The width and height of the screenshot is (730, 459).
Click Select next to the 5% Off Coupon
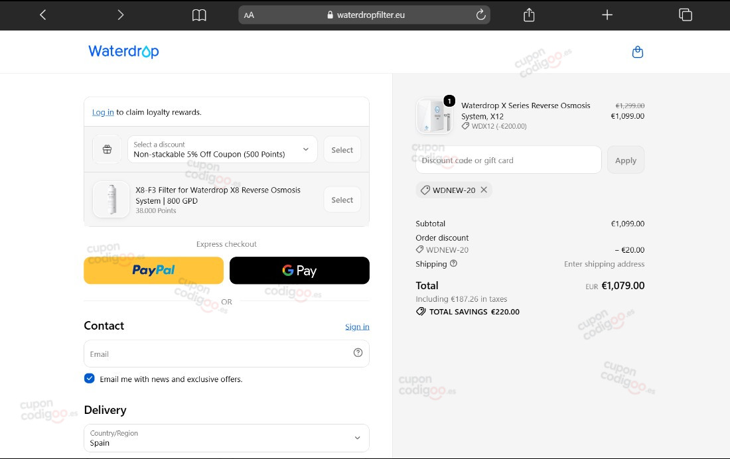342,149
